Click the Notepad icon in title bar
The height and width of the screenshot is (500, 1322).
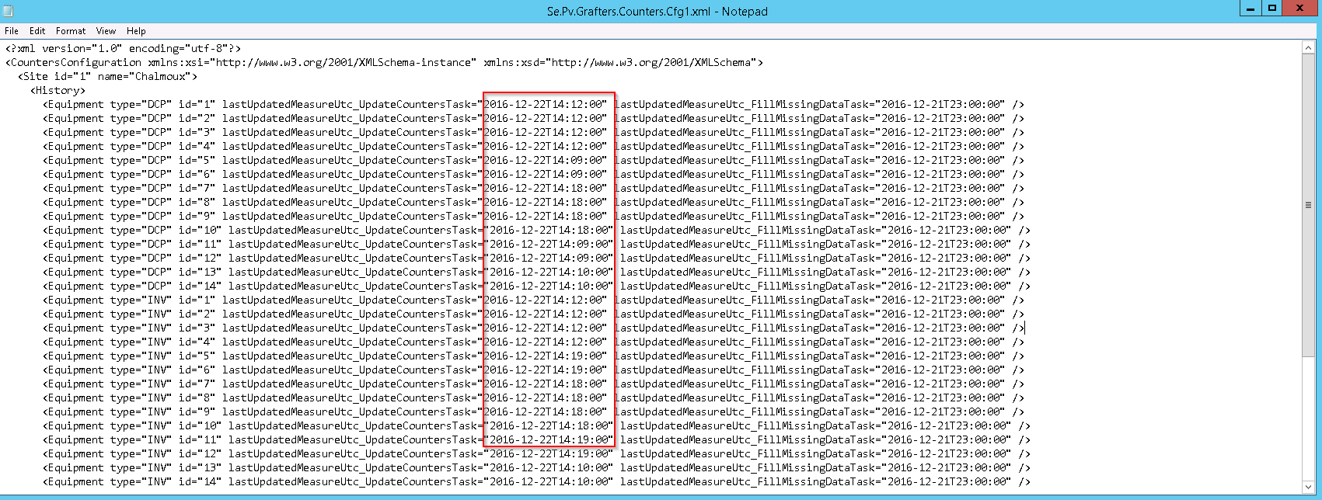[8, 11]
